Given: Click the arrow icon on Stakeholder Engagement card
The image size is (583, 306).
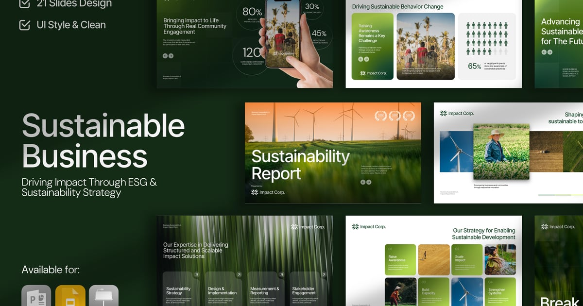Looking at the screenshot, I should tap(323, 275).
